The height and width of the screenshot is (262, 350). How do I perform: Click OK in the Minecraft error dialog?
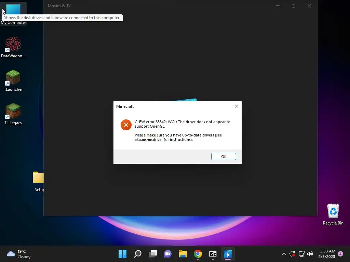[x=224, y=156]
